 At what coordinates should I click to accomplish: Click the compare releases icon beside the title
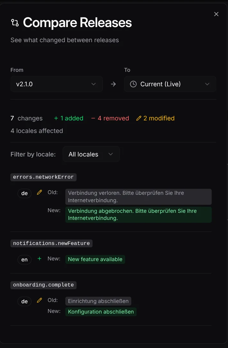[14, 23]
